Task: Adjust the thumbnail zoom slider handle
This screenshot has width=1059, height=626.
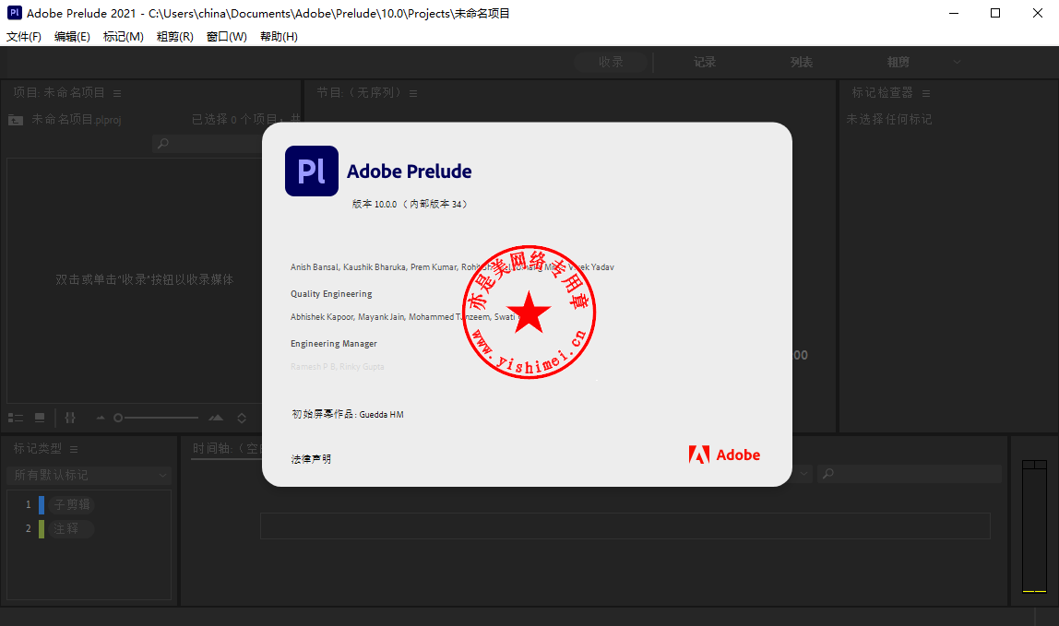Action: pyautogui.click(x=118, y=418)
